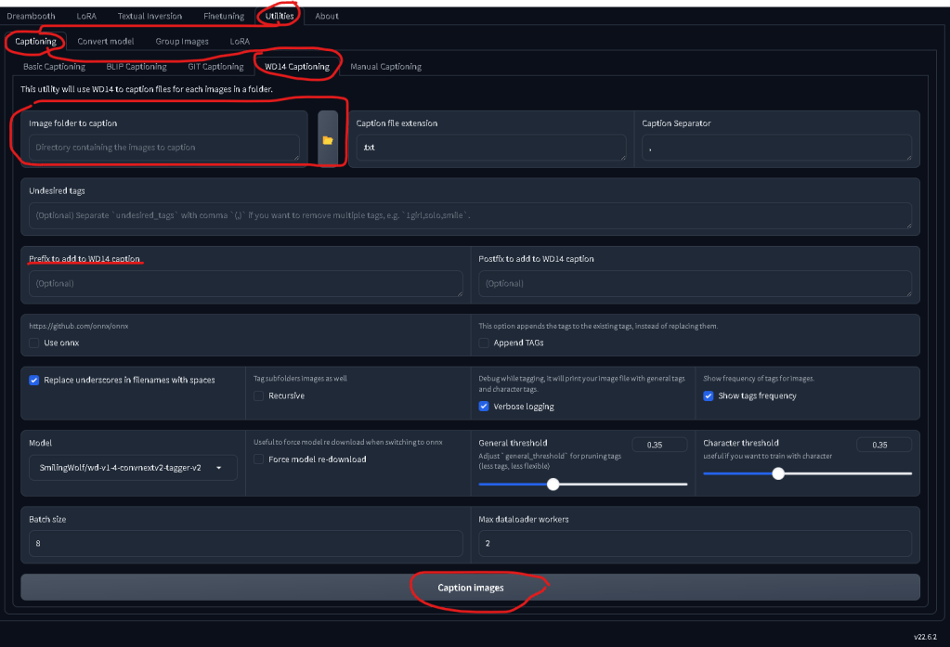Image resolution: width=950 pixels, height=647 pixels.
Task: Go to the Convert model tab
Action: click(105, 42)
